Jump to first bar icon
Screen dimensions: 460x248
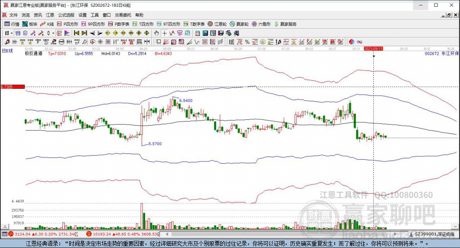click(76, 33)
